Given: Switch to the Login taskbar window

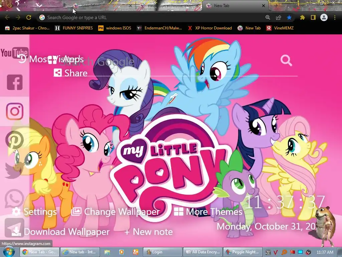Looking at the screenshot, I should coord(163,252).
